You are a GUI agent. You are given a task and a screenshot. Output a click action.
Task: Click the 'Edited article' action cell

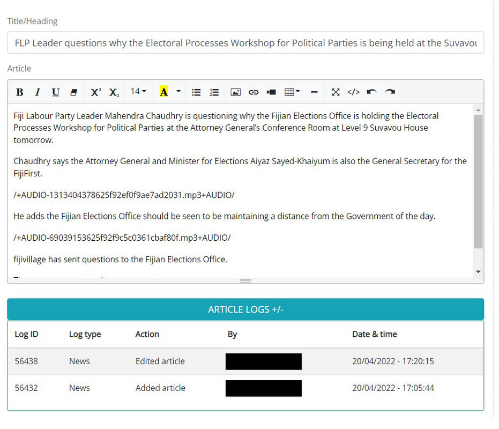point(160,361)
